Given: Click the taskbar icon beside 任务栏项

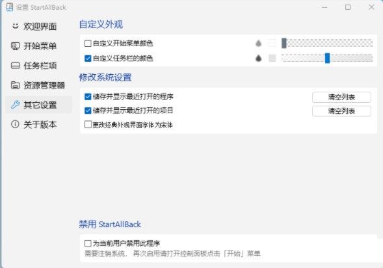Looking at the screenshot, I should (15, 66).
